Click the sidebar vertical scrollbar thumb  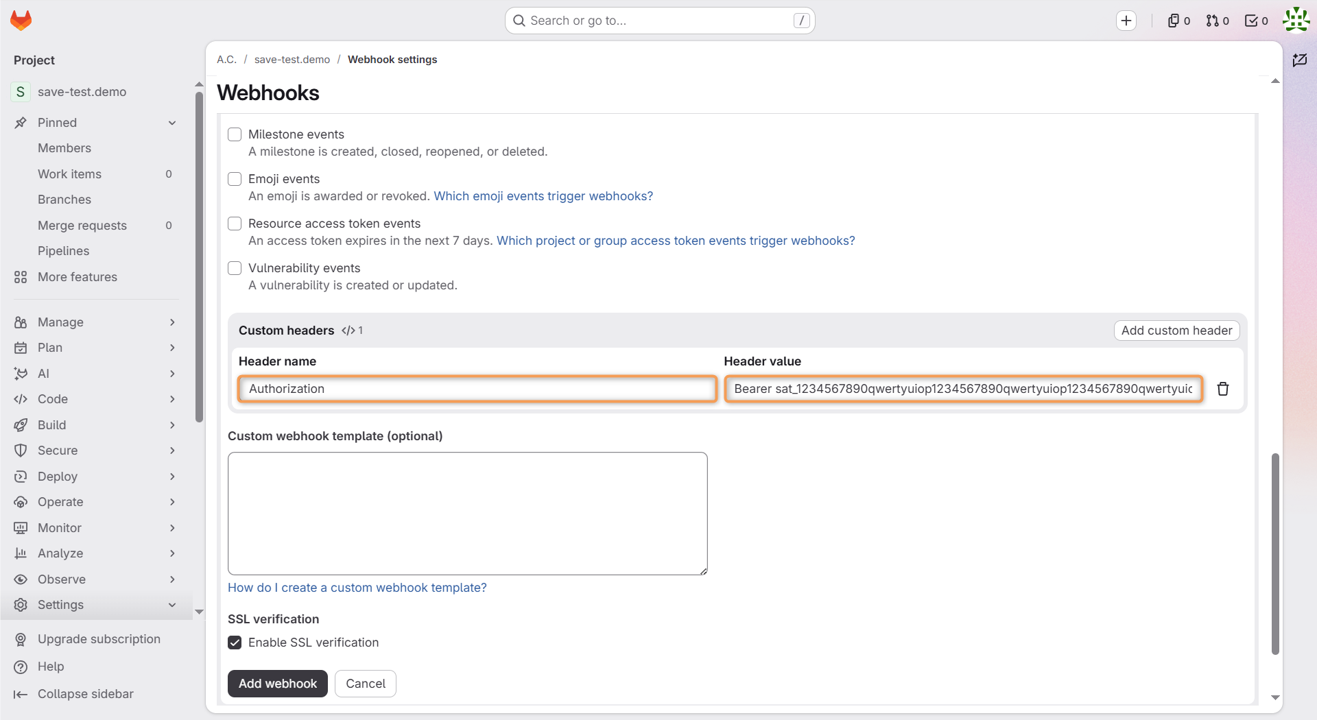tap(199, 257)
